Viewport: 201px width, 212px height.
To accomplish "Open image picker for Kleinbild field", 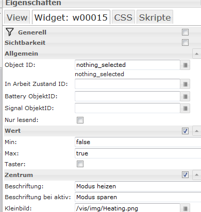I will 185,208.
